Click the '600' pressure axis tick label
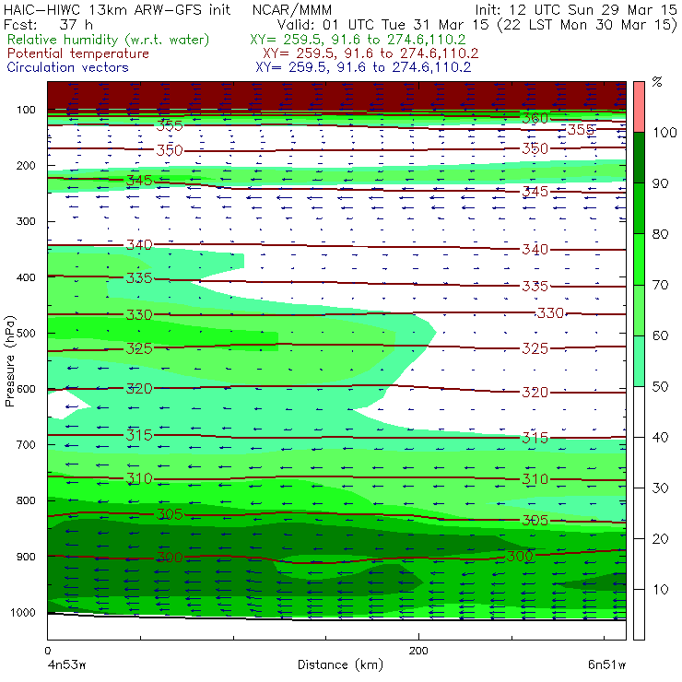 tap(26, 389)
